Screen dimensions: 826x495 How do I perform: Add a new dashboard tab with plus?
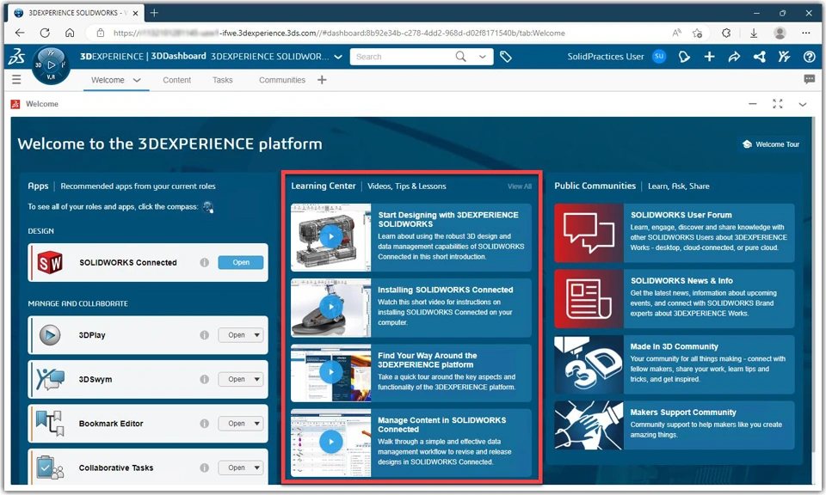tap(322, 79)
